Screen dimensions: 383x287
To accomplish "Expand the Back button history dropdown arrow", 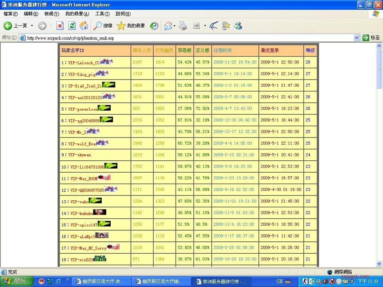I will coord(32,26).
